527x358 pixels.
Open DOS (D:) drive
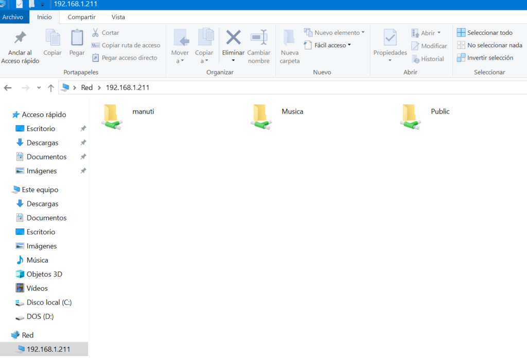point(34,316)
